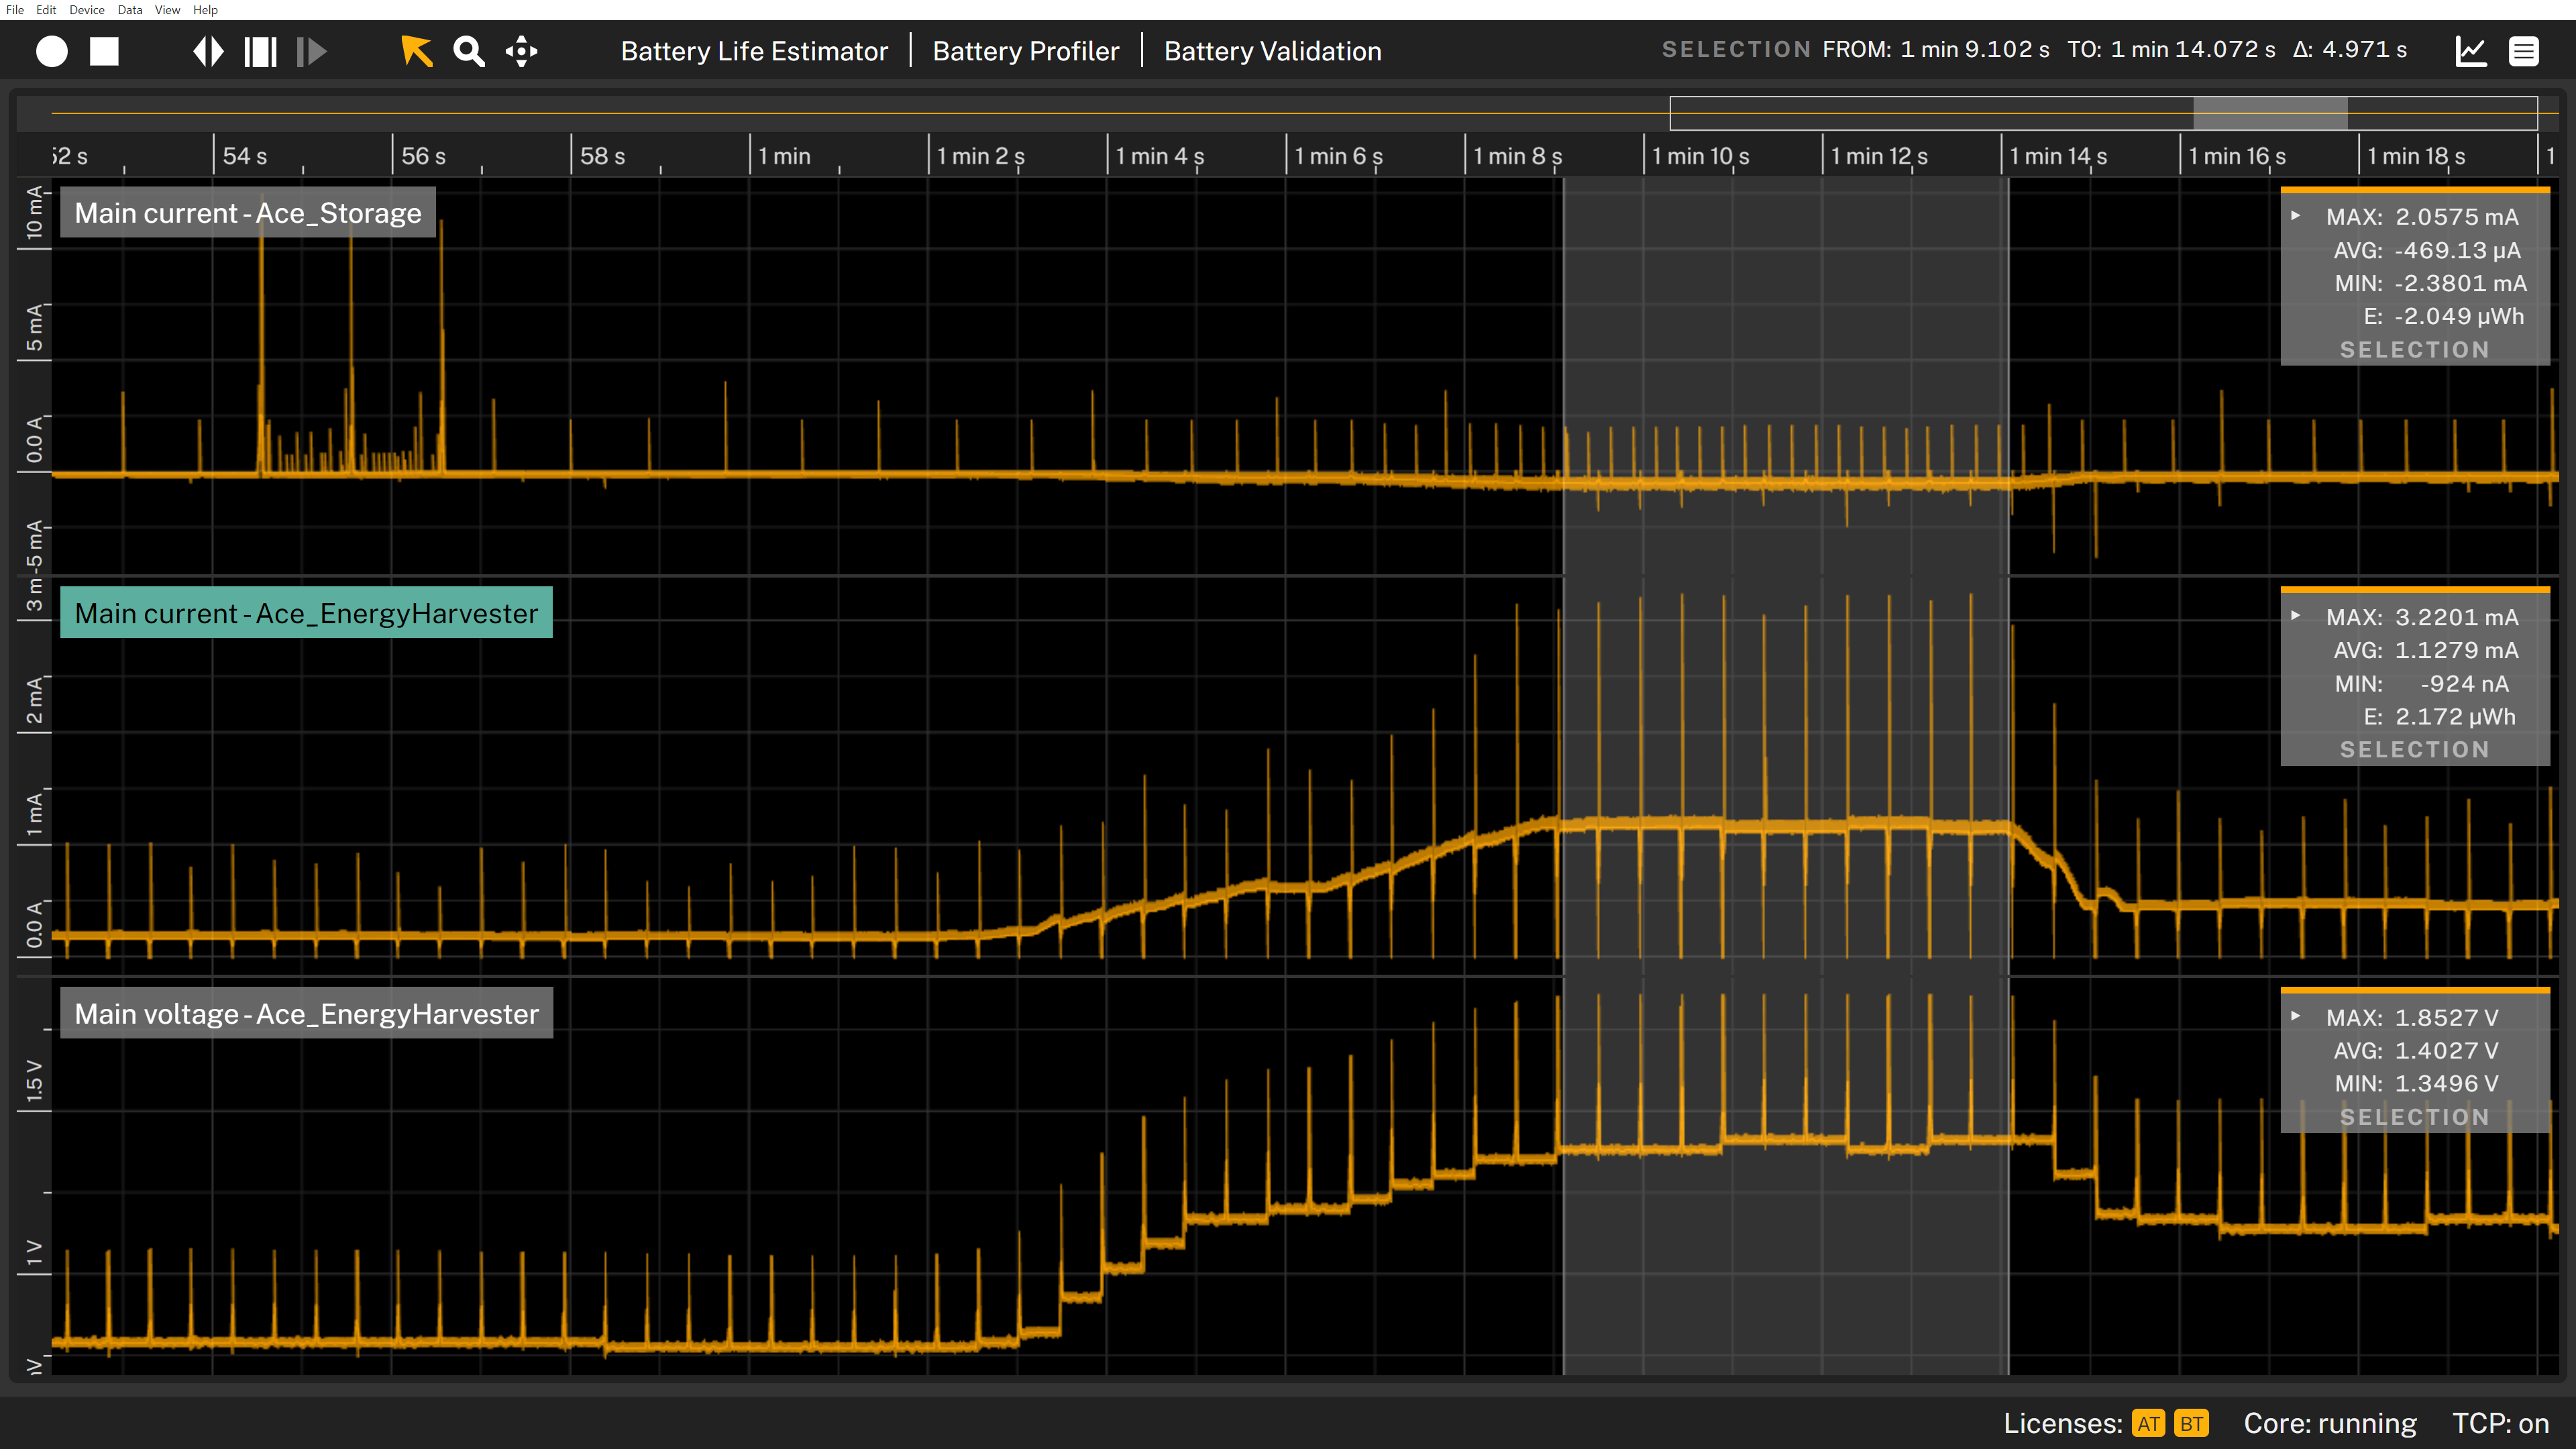Image resolution: width=2576 pixels, height=1449 pixels.
Task: Click the step-forward play icon
Action: point(312,51)
